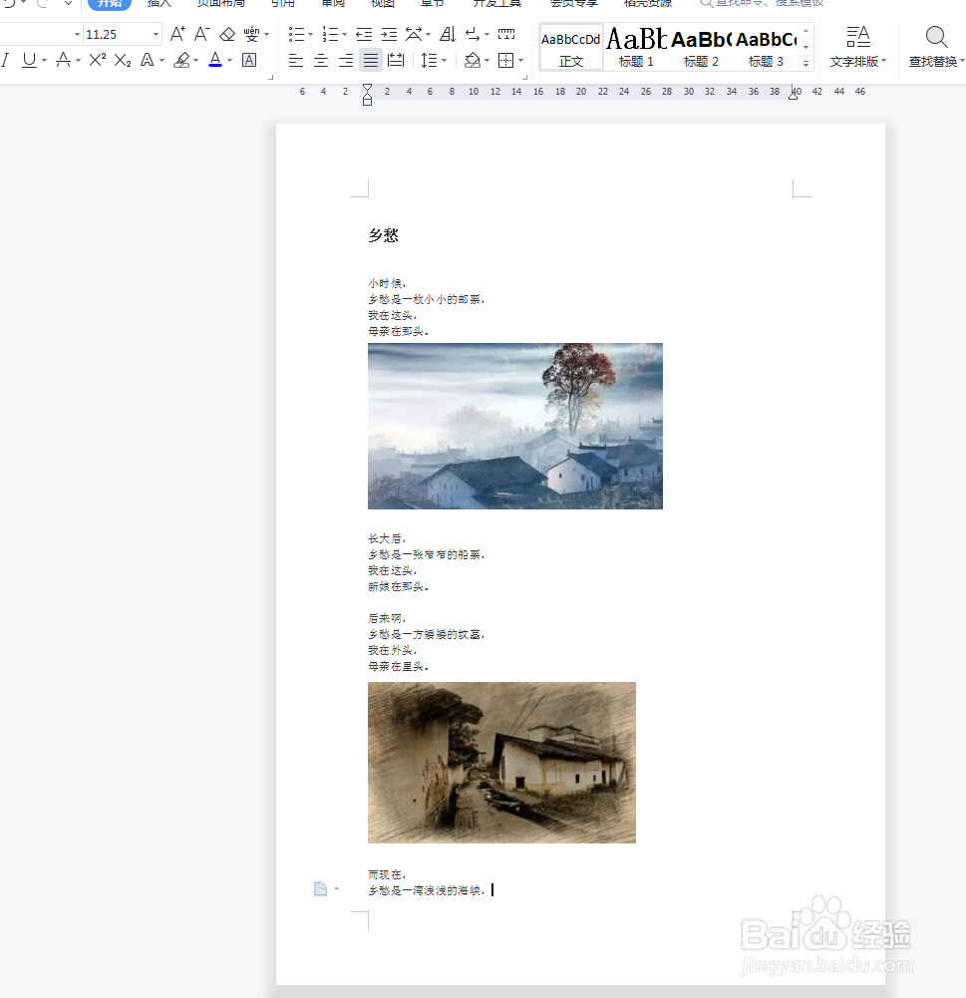The height and width of the screenshot is (998, 966).
Task: Increase the paragraph indent
Action: 389,34
